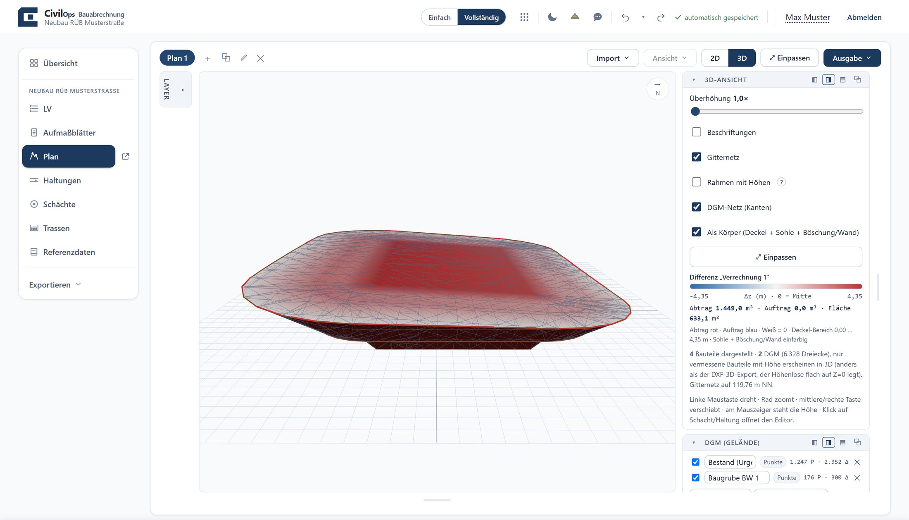Screen dimensions: 909x520
Task: Toggle Baugrube BW 1 visibility checkbox
Action: coord(695,478)
